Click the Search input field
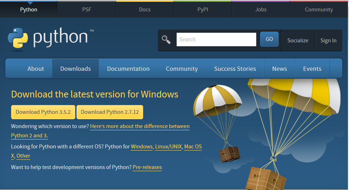The height and width of the screenshot is (190, 349). [x=216, y=39]
